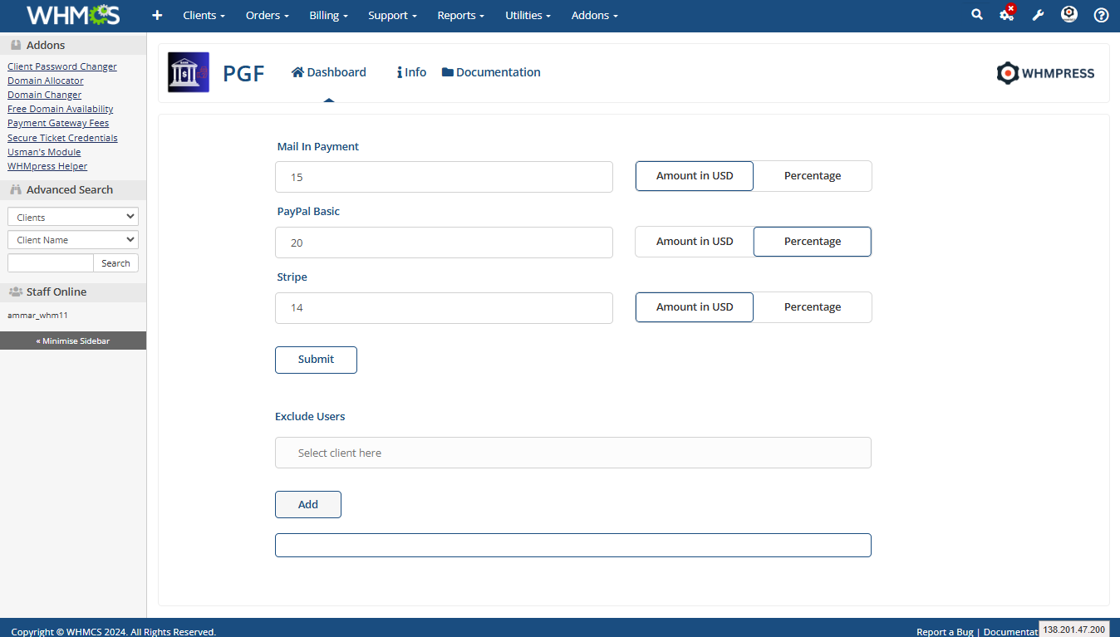Open the wrench configuration icon
This screenshot has height=637, width=1120.
pos(1038,15)
